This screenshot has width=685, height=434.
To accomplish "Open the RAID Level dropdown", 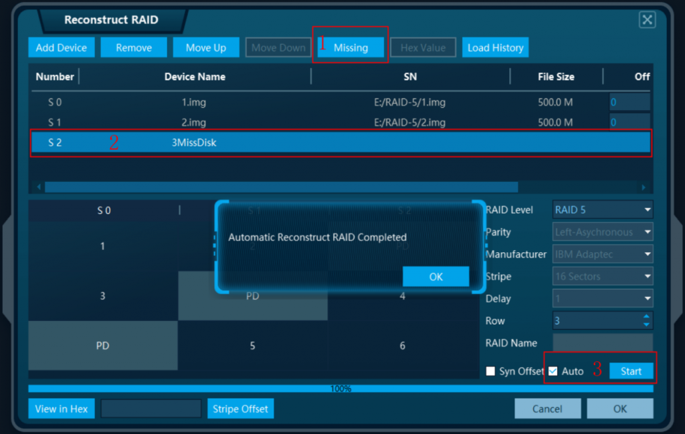I will (x=601, y=209).
